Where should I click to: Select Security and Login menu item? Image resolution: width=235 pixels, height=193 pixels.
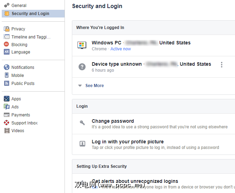point(30,14)
